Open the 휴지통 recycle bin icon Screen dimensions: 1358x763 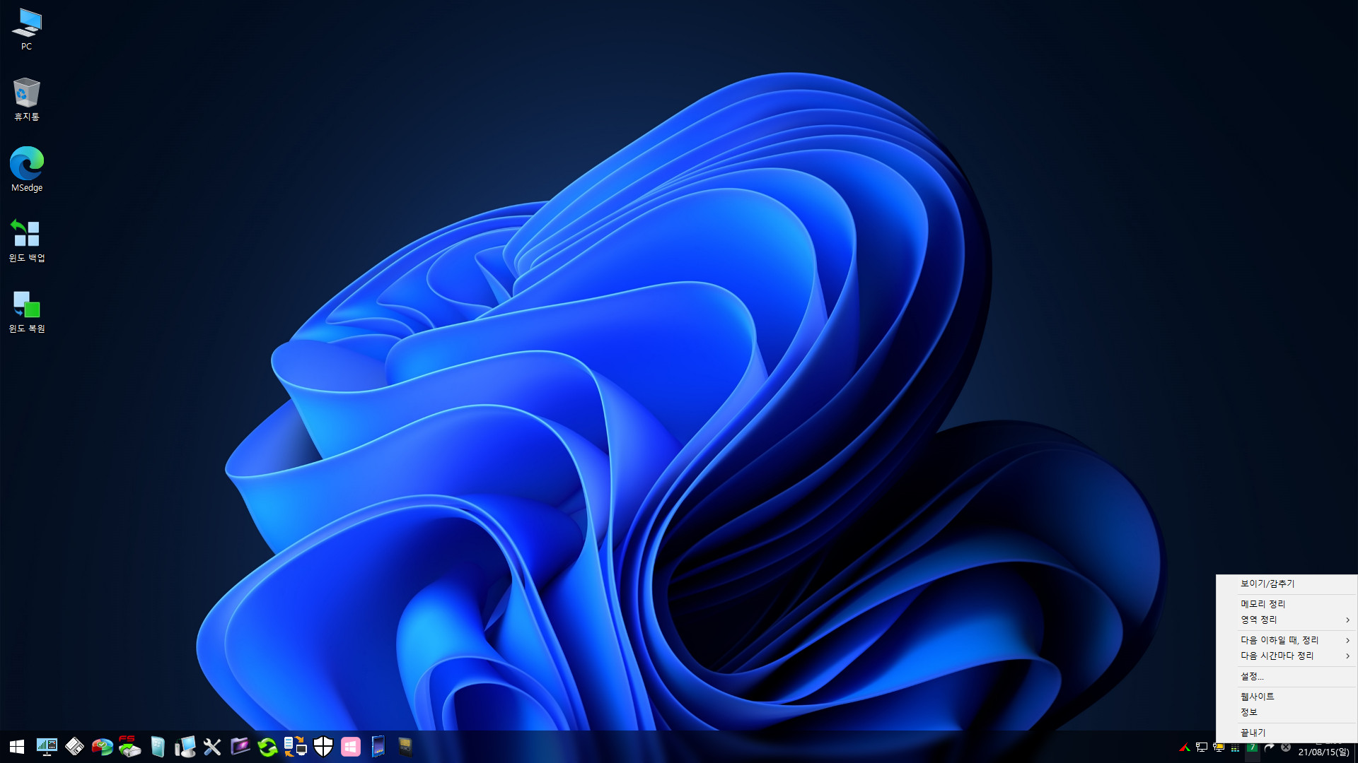coord(26,100)
